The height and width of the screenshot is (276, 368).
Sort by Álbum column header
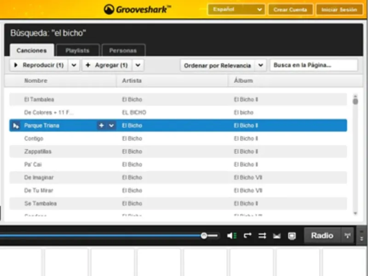[243, 80]
